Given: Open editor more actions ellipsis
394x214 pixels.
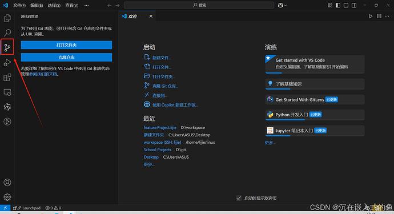Looking at the screenshot, I should point(387,17).
